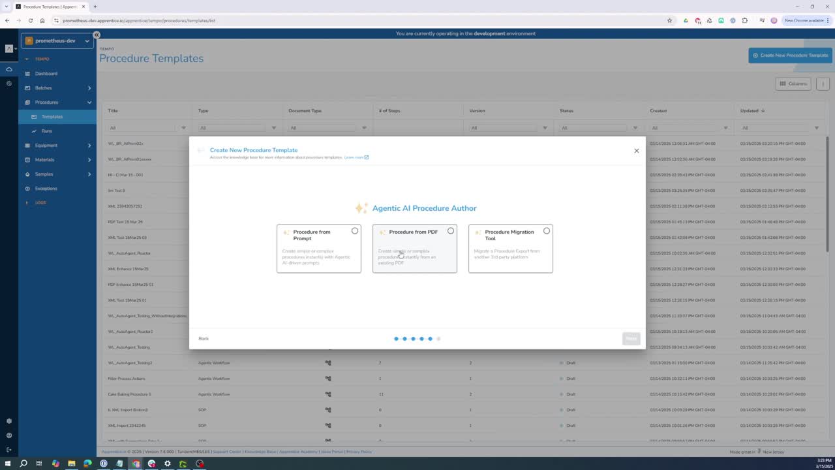Click the first progress step dot

pos(396,339)
